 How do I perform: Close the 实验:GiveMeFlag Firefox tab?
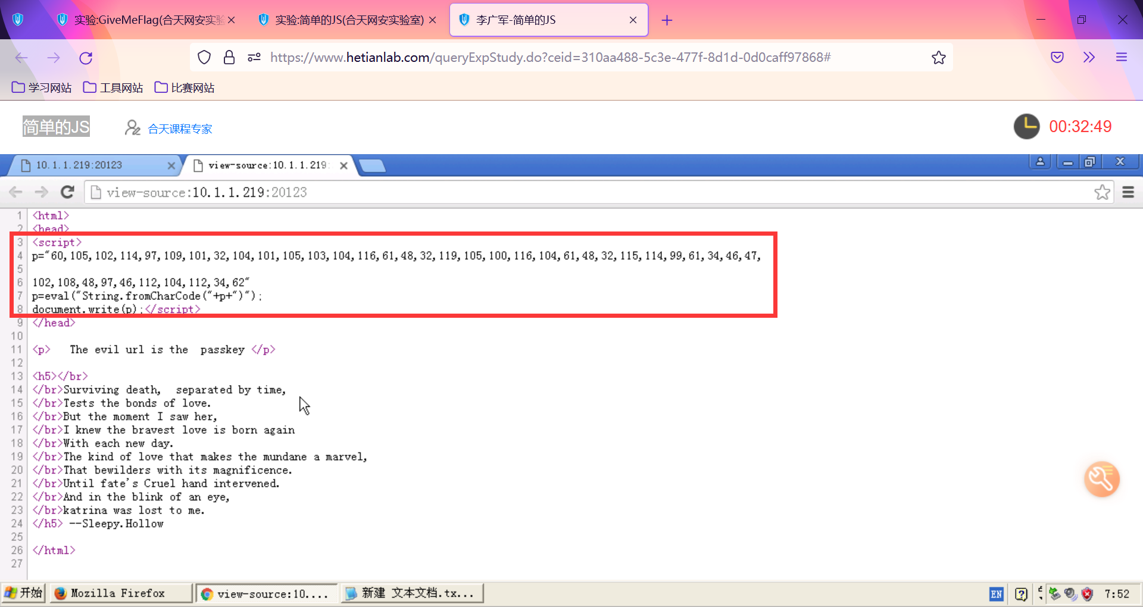(x=232, y=20)
